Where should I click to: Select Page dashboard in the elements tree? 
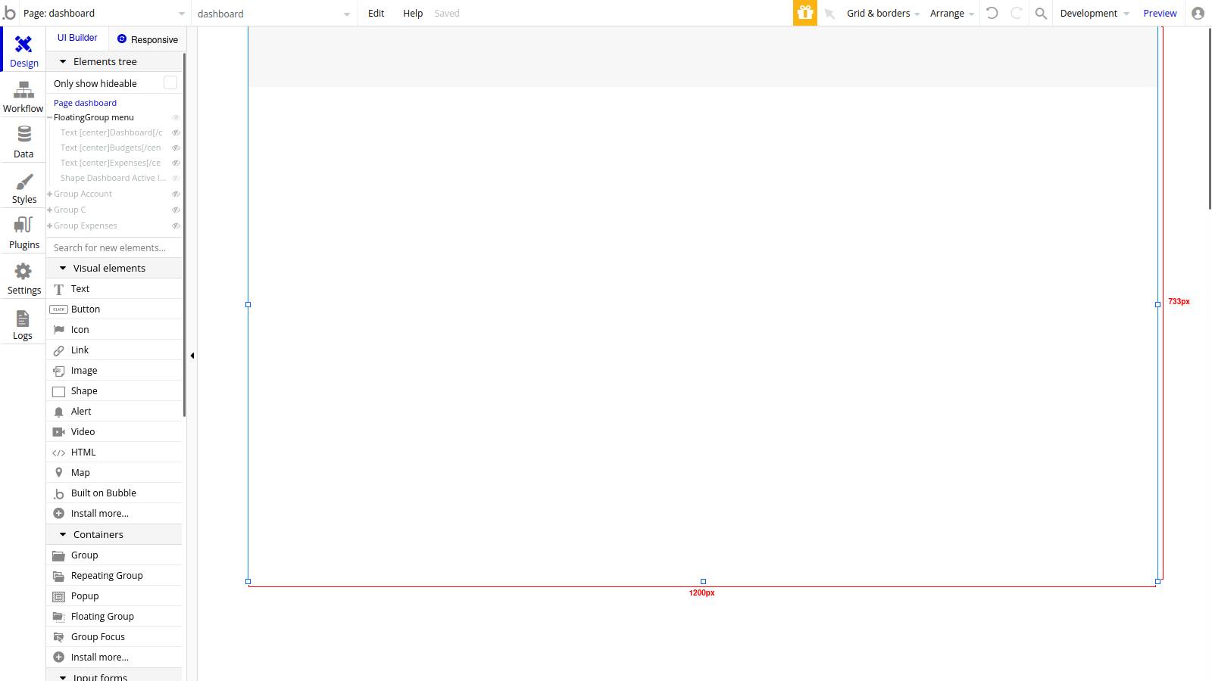pyautogui.click(x=85, y=103)
